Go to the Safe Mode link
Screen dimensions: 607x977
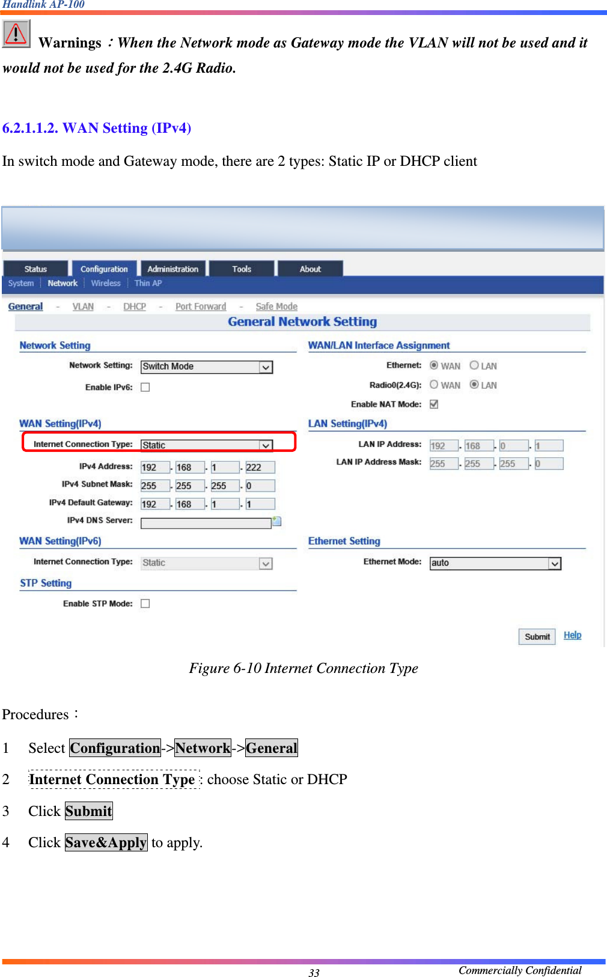[276, 306]
